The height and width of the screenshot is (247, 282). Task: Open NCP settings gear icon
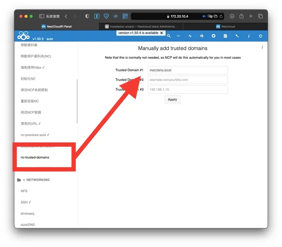click(213, 36)
